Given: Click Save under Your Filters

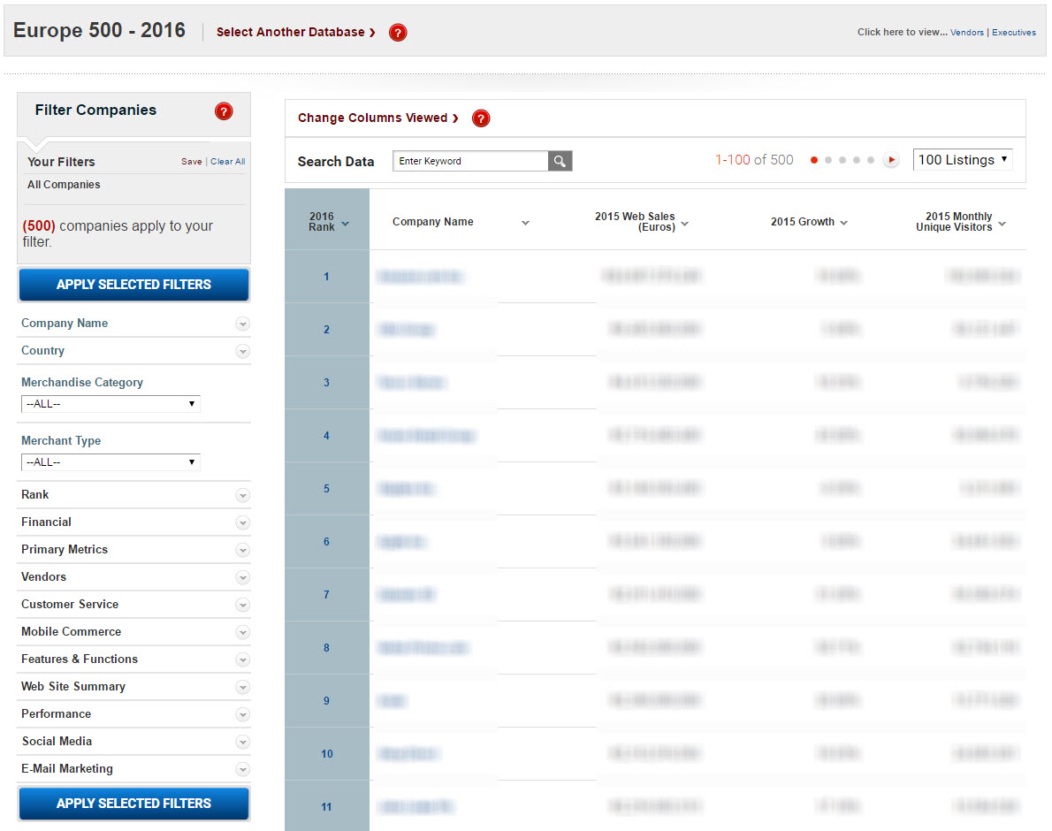Looking at the screenshot, I should (191, 162).
